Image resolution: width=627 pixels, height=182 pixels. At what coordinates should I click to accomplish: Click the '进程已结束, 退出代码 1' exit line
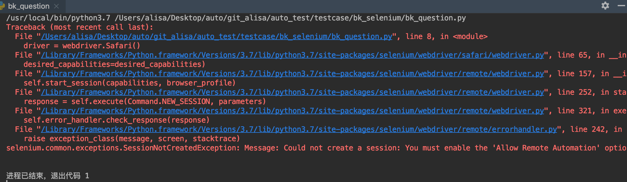pyautogui.click(x=48, y=176)
